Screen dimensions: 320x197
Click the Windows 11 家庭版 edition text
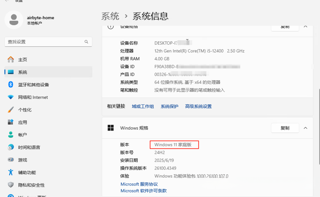tap(173, 145)
